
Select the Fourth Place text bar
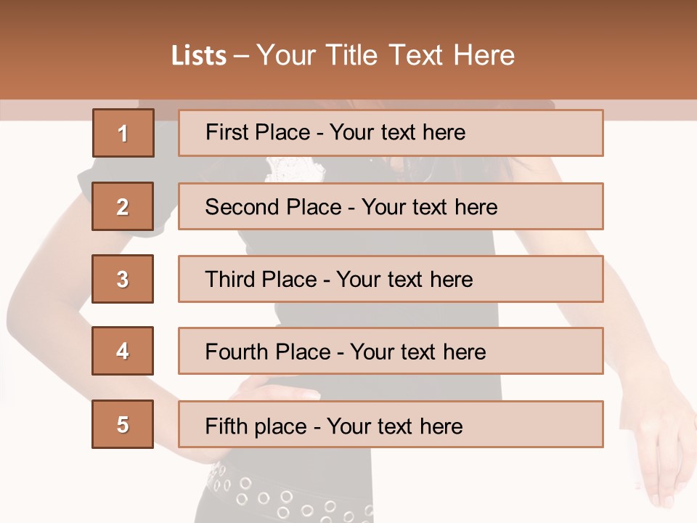(391, 351)
